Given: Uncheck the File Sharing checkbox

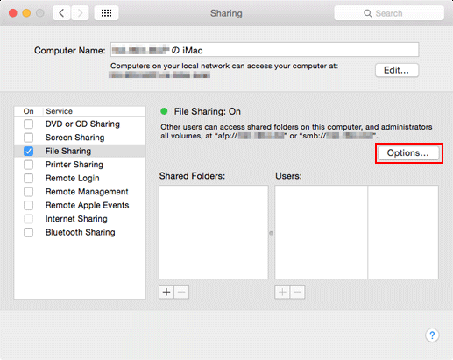Looking at the screenshot, I should [28, 152].
